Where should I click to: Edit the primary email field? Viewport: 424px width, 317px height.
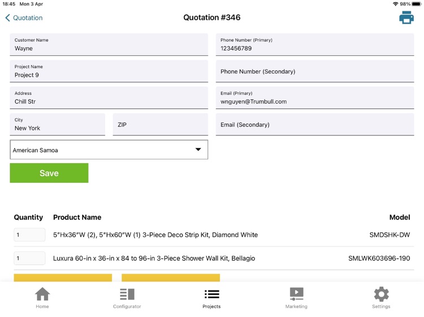315,98
